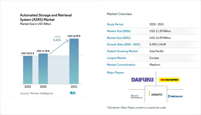Click the SSI Schafer yellow logo
This screenshot has width=201, height=115.
169,80
